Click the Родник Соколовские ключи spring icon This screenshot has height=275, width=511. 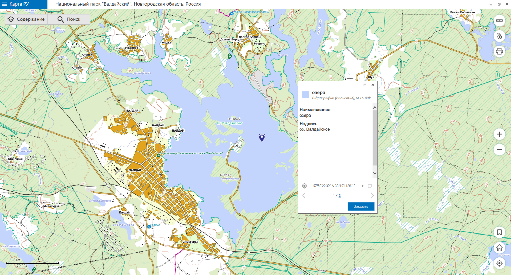coord(232,14)
